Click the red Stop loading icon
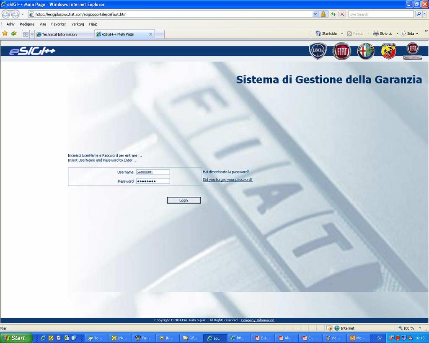Screen dimensions: 429x343 pos(342,14)
